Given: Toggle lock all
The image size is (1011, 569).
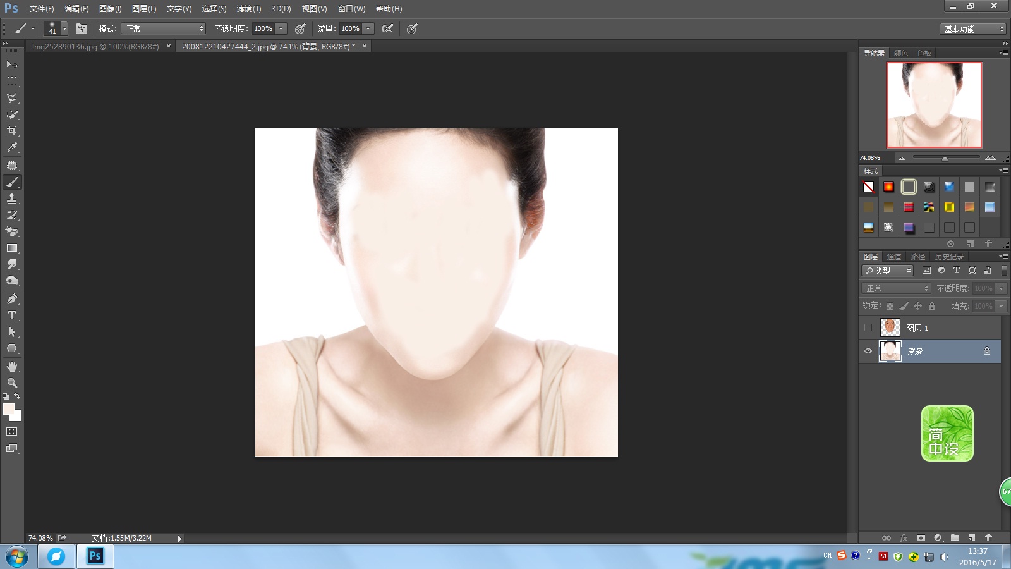Looking at the screenshot, I should [931, 306].
